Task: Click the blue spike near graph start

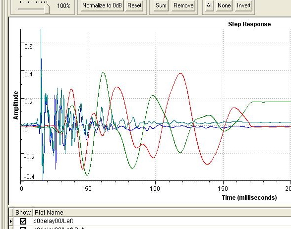Action: coord(41,59)
